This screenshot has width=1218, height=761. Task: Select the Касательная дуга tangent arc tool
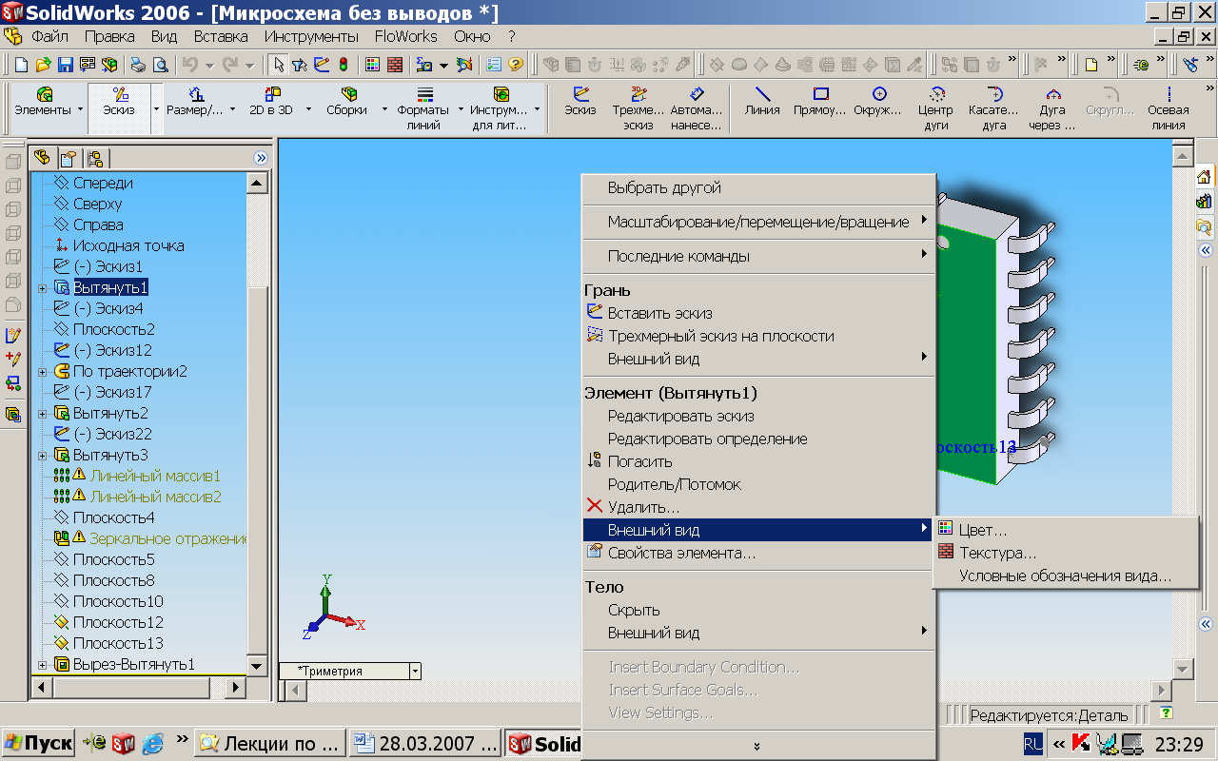tap(994, 107)
